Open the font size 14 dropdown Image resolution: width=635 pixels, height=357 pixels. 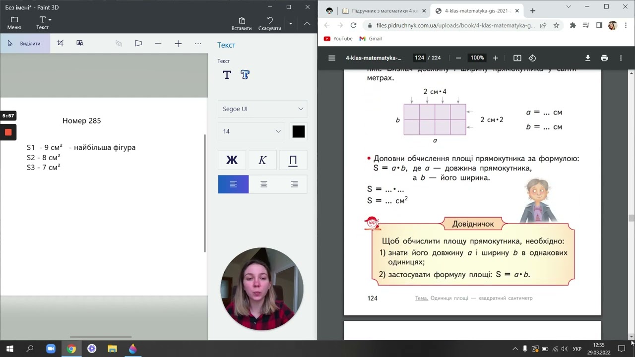251,131
